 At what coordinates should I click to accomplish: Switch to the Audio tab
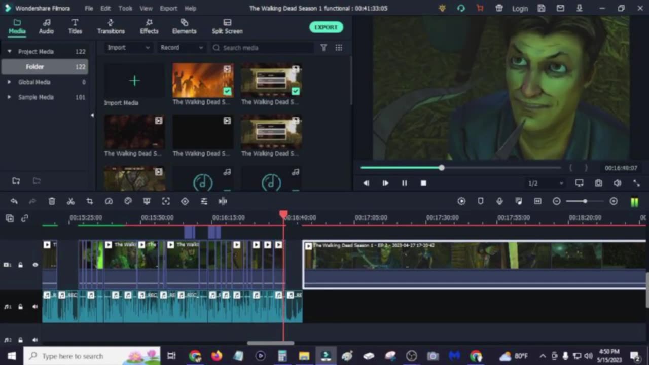pyautogui.click(x=46, y=27)
